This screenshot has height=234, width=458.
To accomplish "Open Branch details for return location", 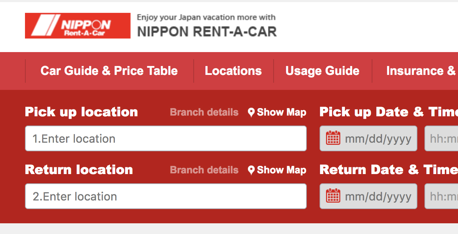I will point(204,170).
